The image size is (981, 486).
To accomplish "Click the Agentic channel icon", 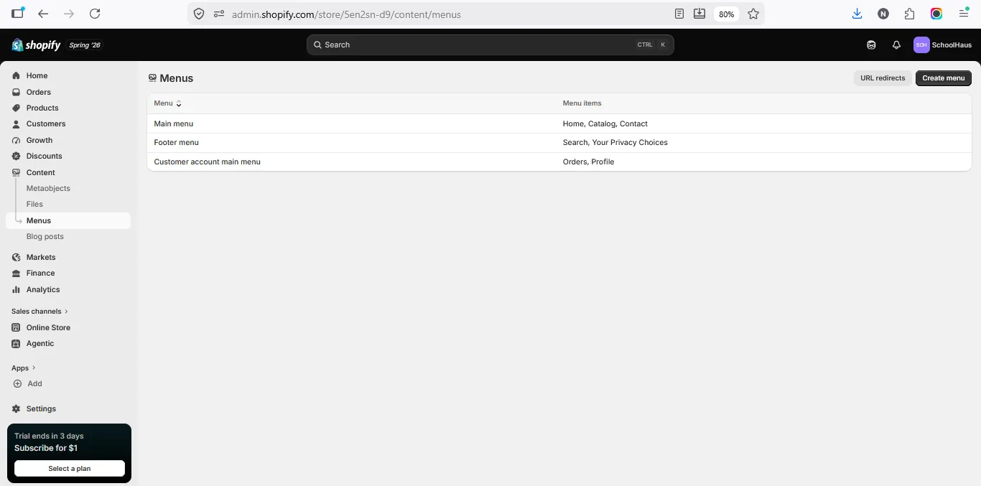I will (x=17, y=343).
